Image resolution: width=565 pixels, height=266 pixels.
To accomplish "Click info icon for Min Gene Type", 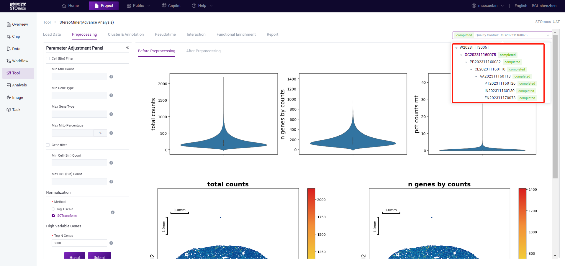I will [x=111, y=95].
